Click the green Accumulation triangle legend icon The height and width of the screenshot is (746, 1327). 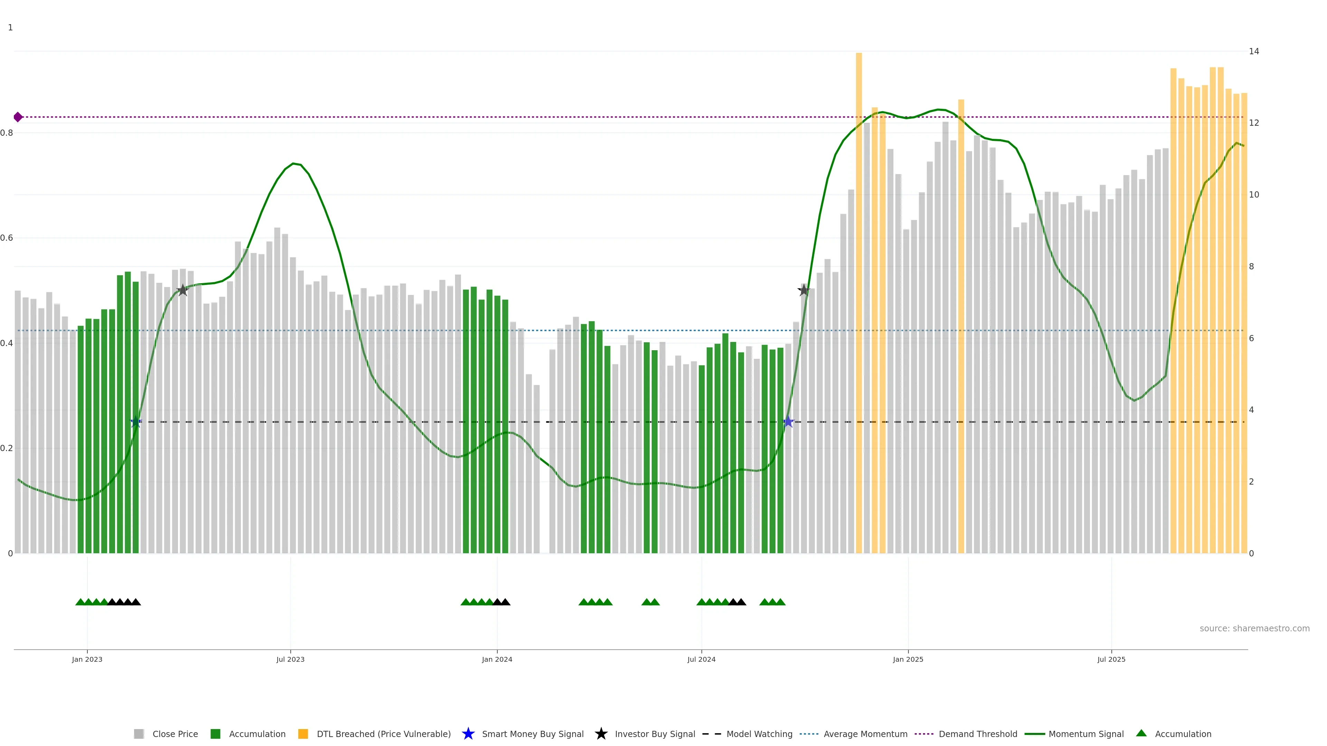click(1141, 733)
